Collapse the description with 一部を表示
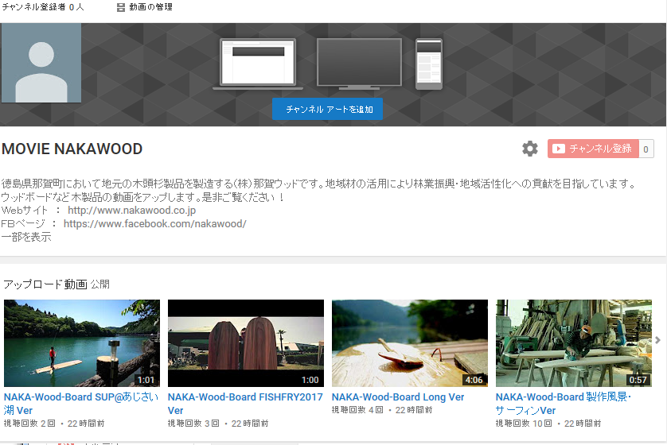 pyautogui.click(x=26, y=237)
